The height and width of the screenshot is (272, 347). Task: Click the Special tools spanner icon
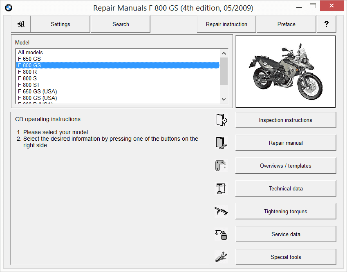click(221, 257)
